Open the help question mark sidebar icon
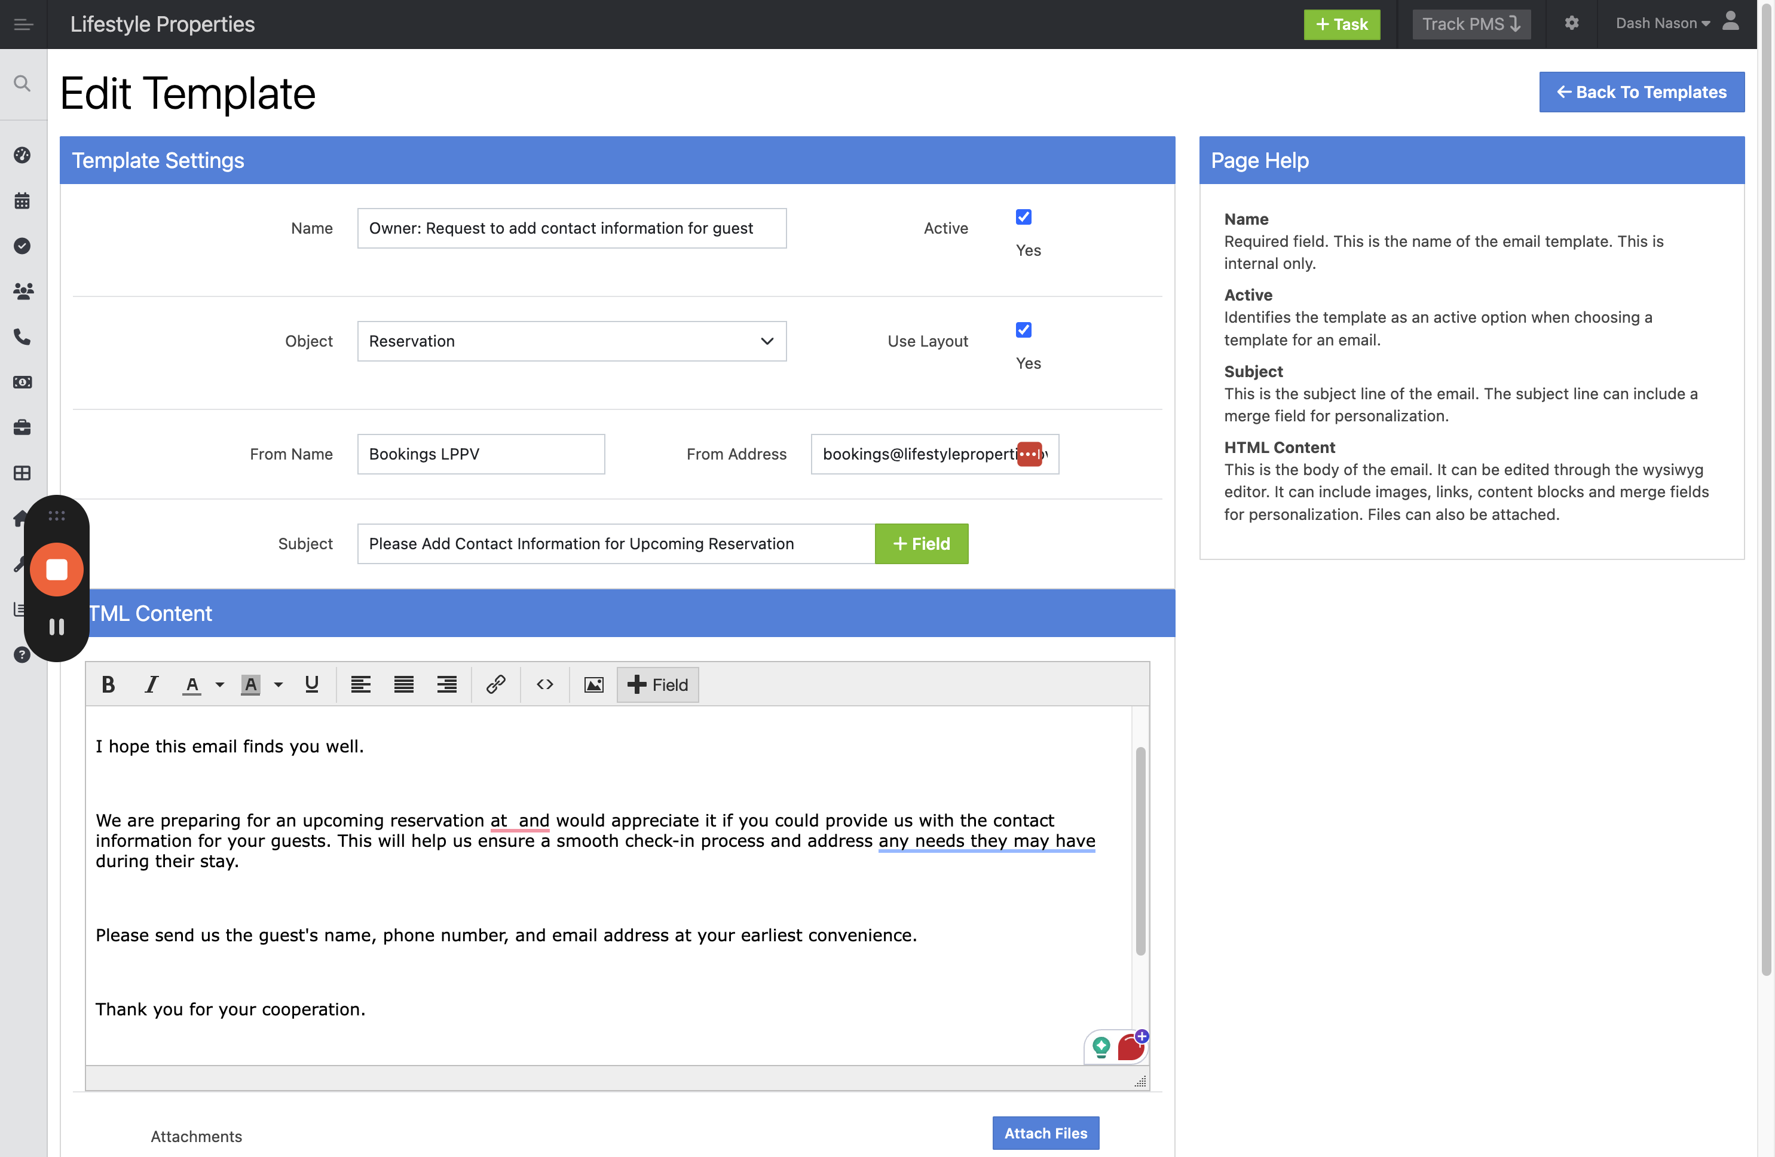1775x1157 pixels. point(22,655)
